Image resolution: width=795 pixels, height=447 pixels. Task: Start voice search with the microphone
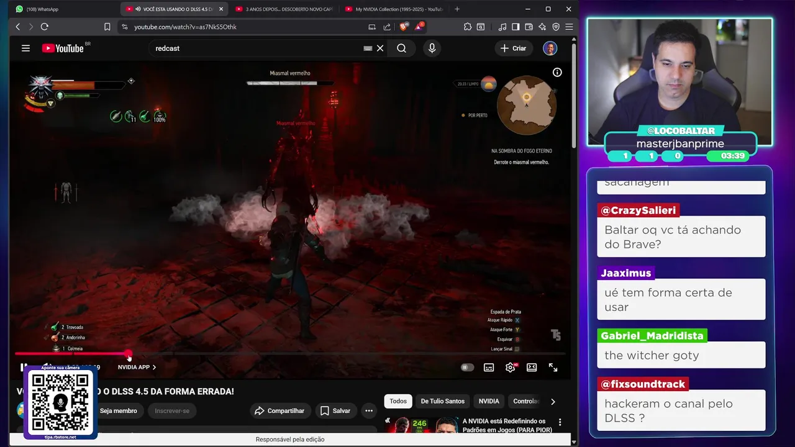pos(432,48)
